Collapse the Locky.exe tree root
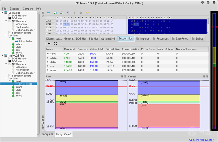The width and height of the screenshot is (218, 142). pyautogui.click(x=3, y=12)
